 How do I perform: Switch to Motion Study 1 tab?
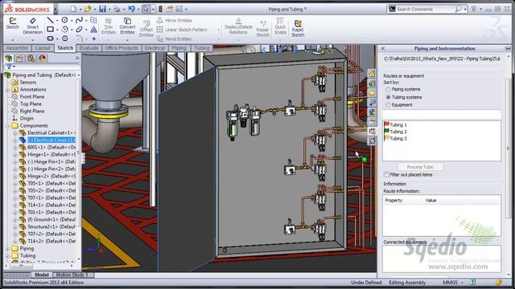[72, 275]
